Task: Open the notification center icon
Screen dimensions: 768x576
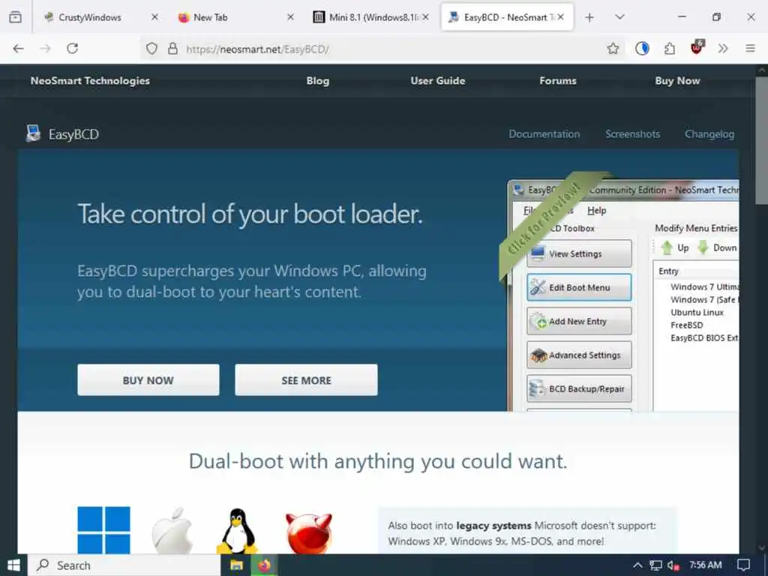Action: (743, 565)
